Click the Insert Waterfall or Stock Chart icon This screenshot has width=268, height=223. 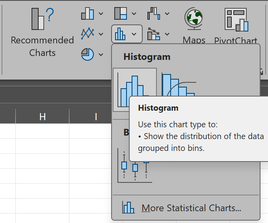point(154,13)
